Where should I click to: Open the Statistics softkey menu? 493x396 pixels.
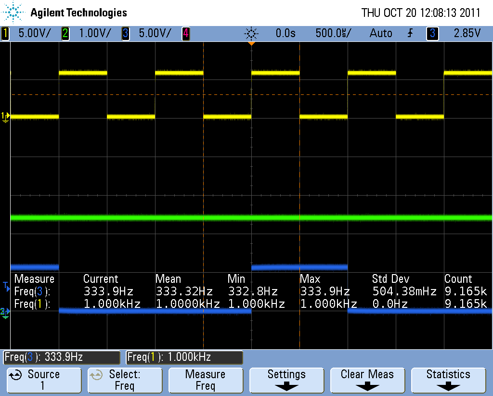[448, 380]
